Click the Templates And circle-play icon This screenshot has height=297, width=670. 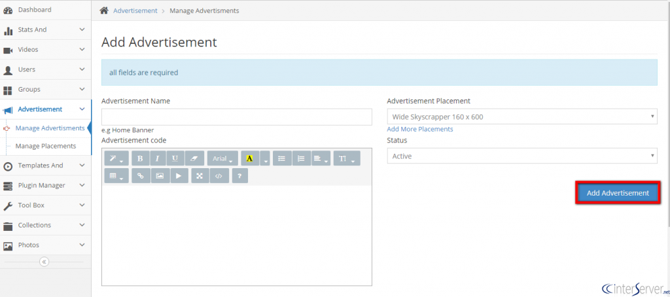tap(8, 166)
